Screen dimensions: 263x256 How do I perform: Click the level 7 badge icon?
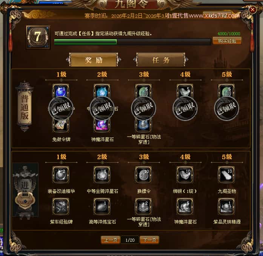pyautogui.click(x=38, y=37)
